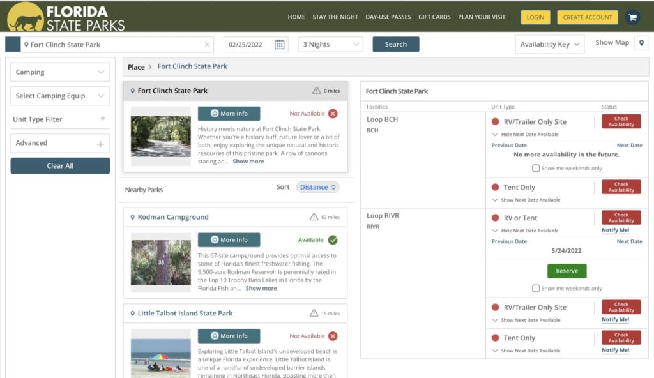Viewport: 654px width, 378px height.
Task: Change the Distance sort dropdown
Action: point(318,187)
